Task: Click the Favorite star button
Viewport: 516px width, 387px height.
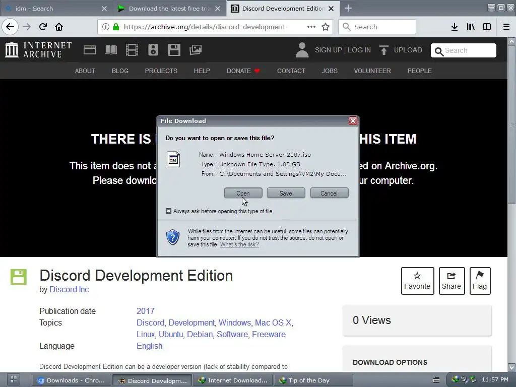Action: [x=417, y=281]
